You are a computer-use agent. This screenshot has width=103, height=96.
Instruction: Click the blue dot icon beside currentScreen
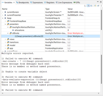coord(5,12)
